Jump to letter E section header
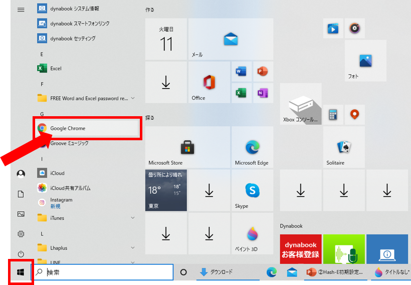 pyautogui.click(x=42, y=54)
